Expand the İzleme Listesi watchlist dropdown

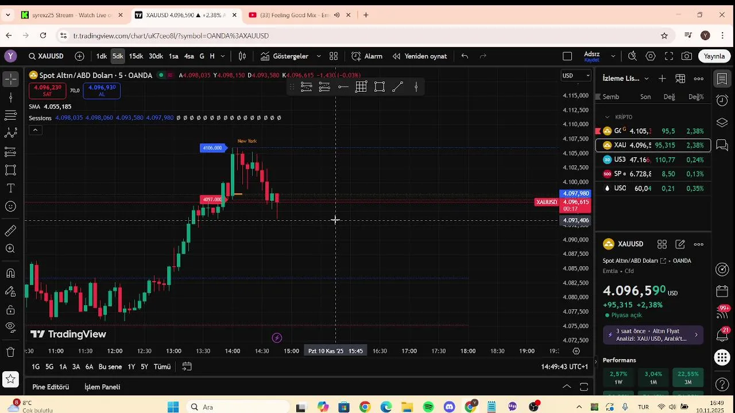647,79
